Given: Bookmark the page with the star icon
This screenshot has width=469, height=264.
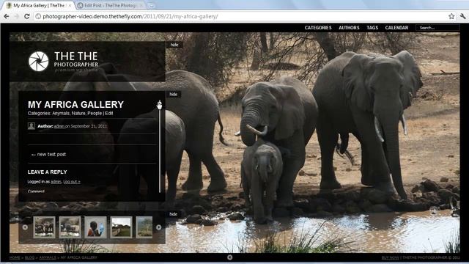Looking at the screenshot, I should tap(451, 16).
